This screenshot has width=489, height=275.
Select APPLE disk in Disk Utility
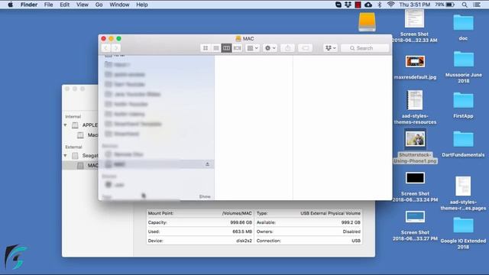(85, 125)
